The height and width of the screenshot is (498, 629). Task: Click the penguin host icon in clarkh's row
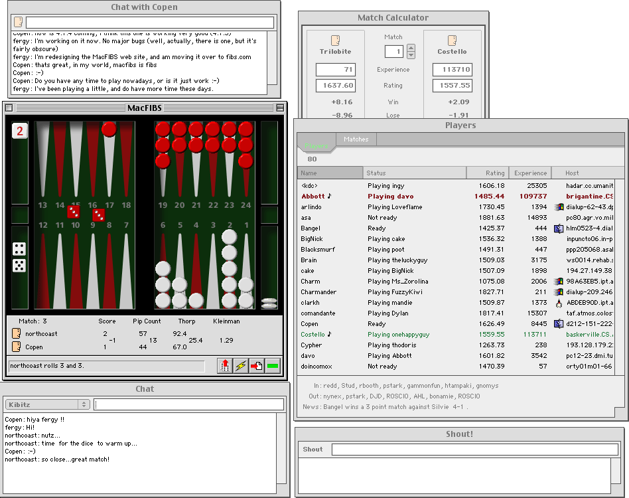(x=559, y=303)
